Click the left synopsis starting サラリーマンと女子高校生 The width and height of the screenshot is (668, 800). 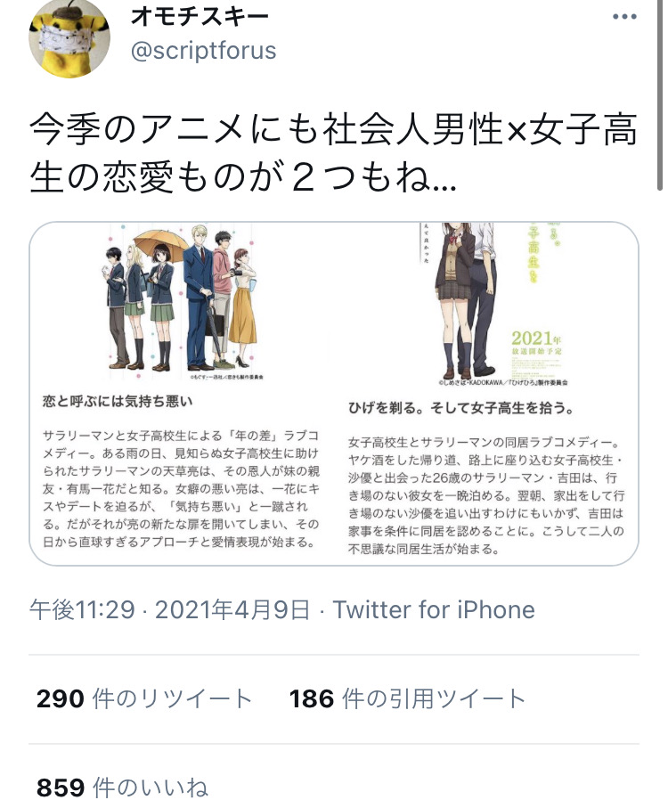pyautogui.click(x=182, y=489)
